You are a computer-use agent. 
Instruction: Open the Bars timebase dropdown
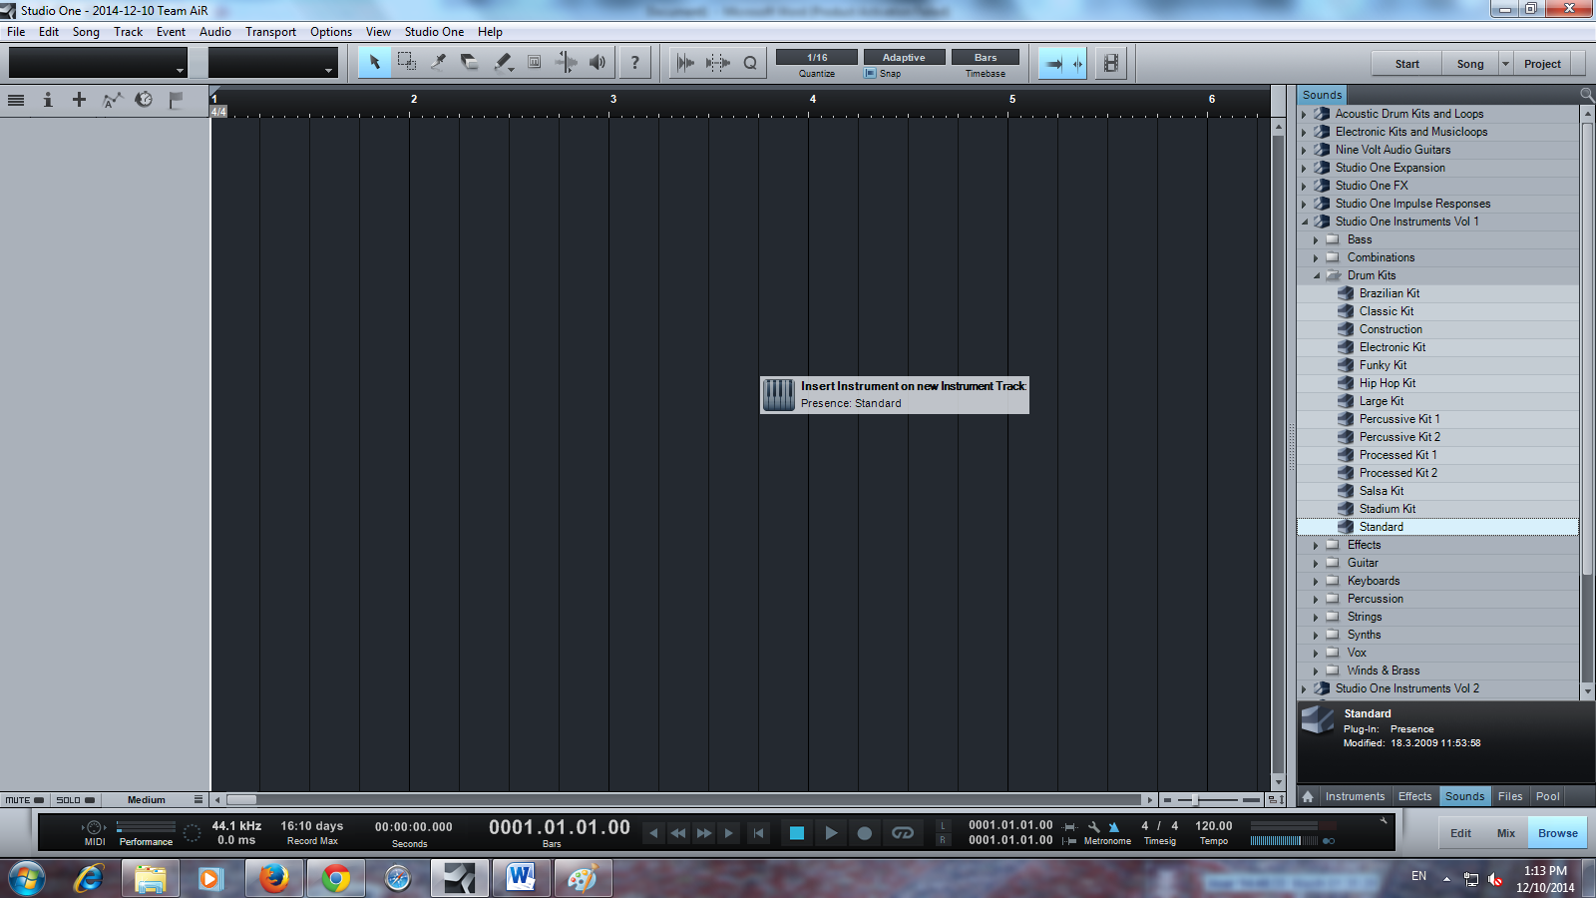[986, 57]
